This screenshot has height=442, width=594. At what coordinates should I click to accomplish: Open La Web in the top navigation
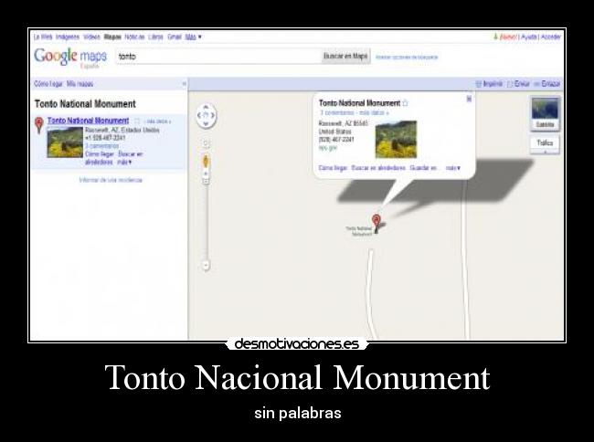pos(43,37)
